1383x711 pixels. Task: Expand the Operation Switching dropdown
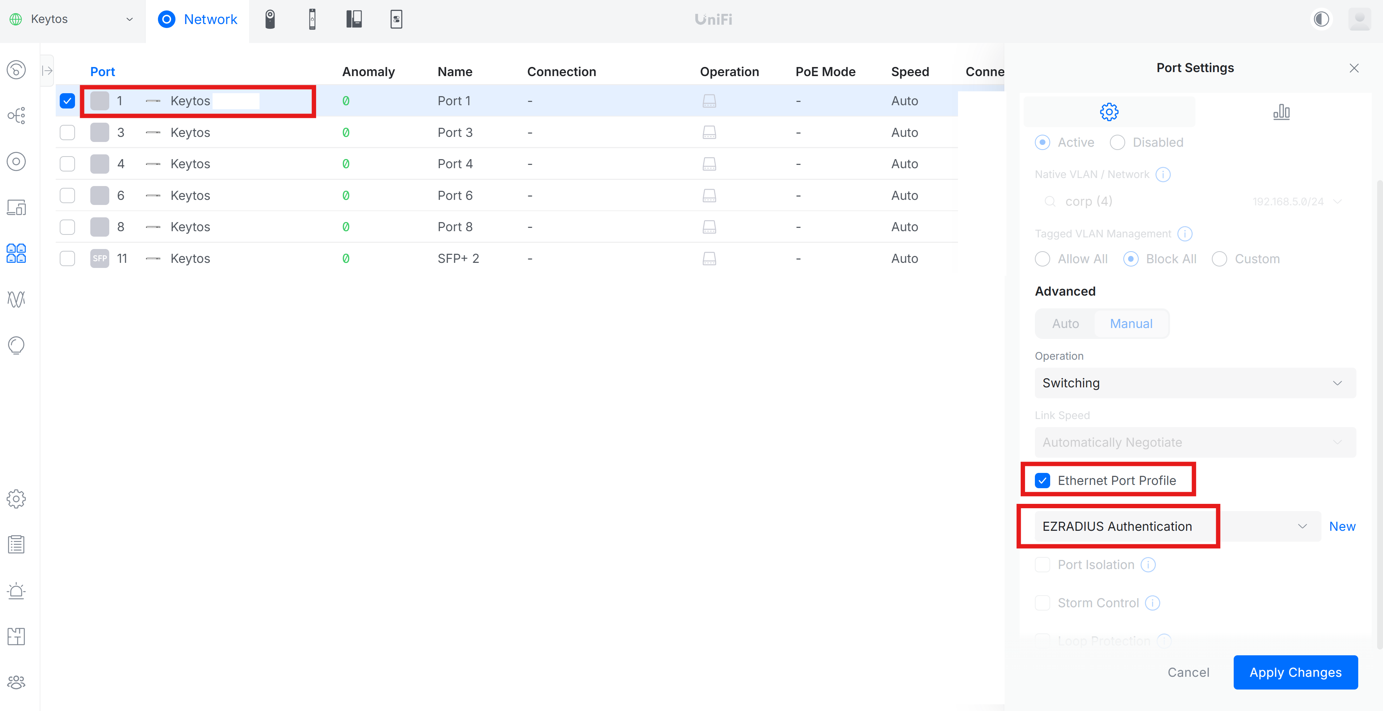tap(1195, 383)
